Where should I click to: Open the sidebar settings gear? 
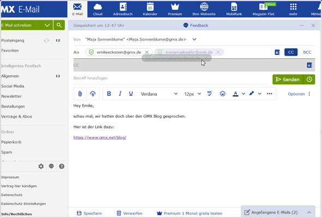tap(41, 166)
